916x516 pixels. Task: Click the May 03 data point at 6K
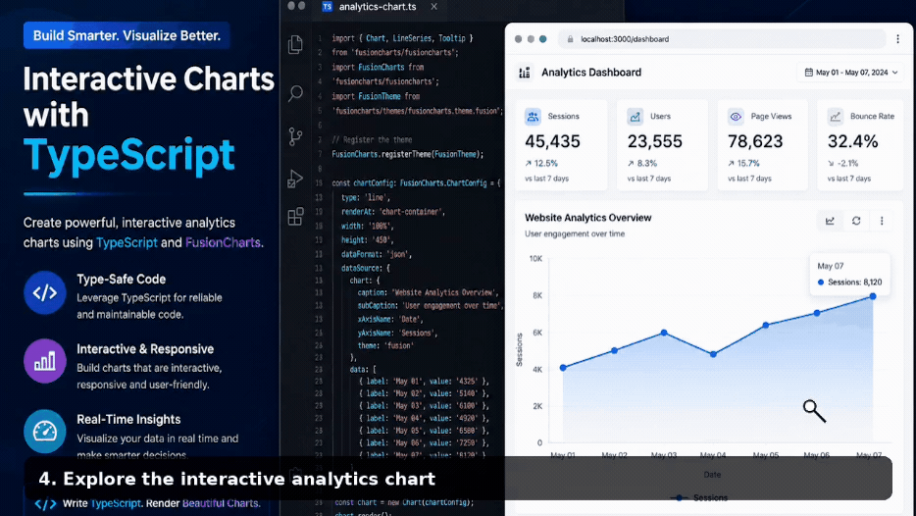tap(664, 333)
